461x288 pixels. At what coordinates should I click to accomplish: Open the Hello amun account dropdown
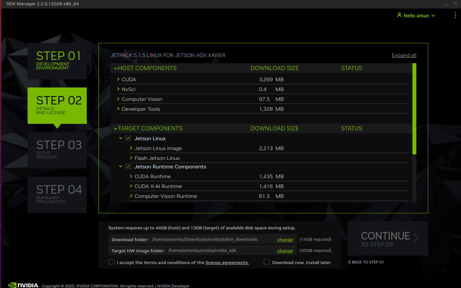(416, 15)
